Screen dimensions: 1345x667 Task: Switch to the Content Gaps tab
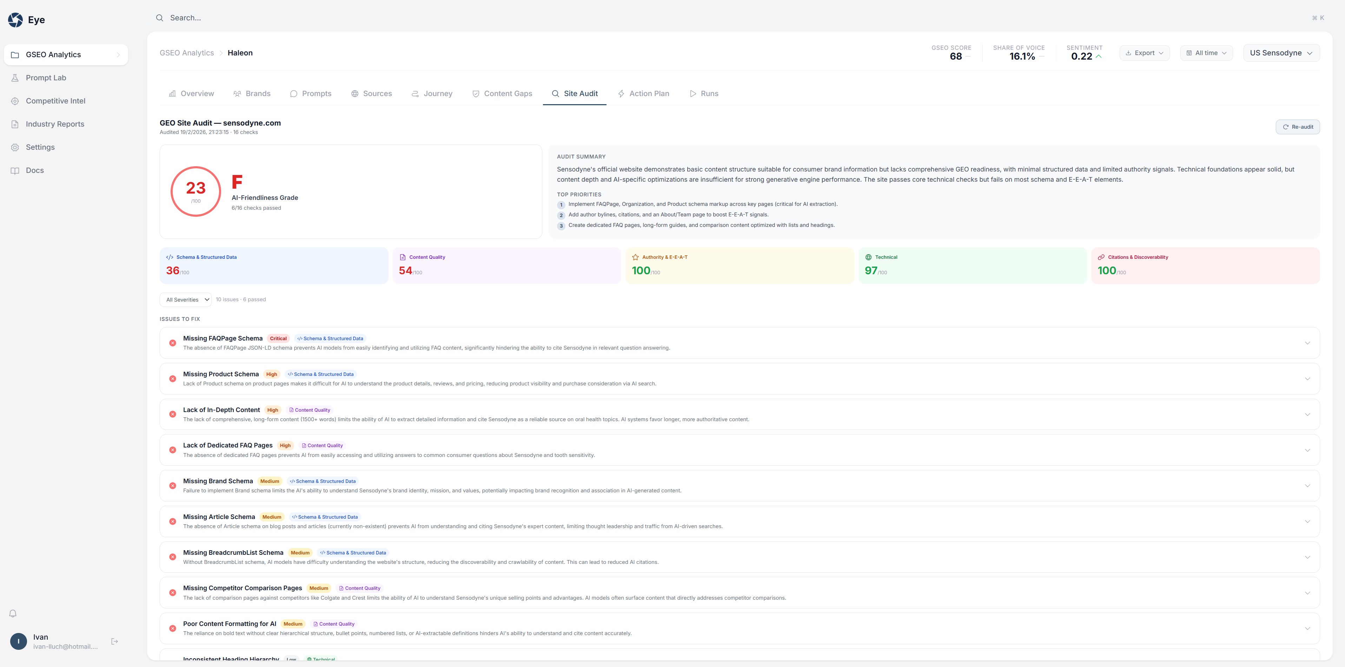502,93
